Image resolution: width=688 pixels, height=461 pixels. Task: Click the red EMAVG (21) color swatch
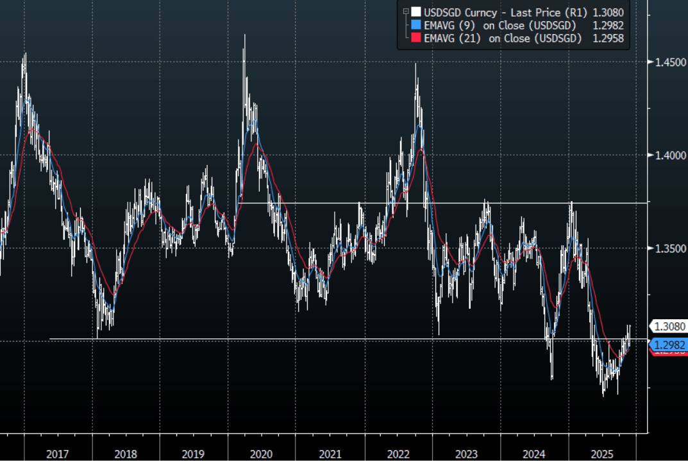416,38
